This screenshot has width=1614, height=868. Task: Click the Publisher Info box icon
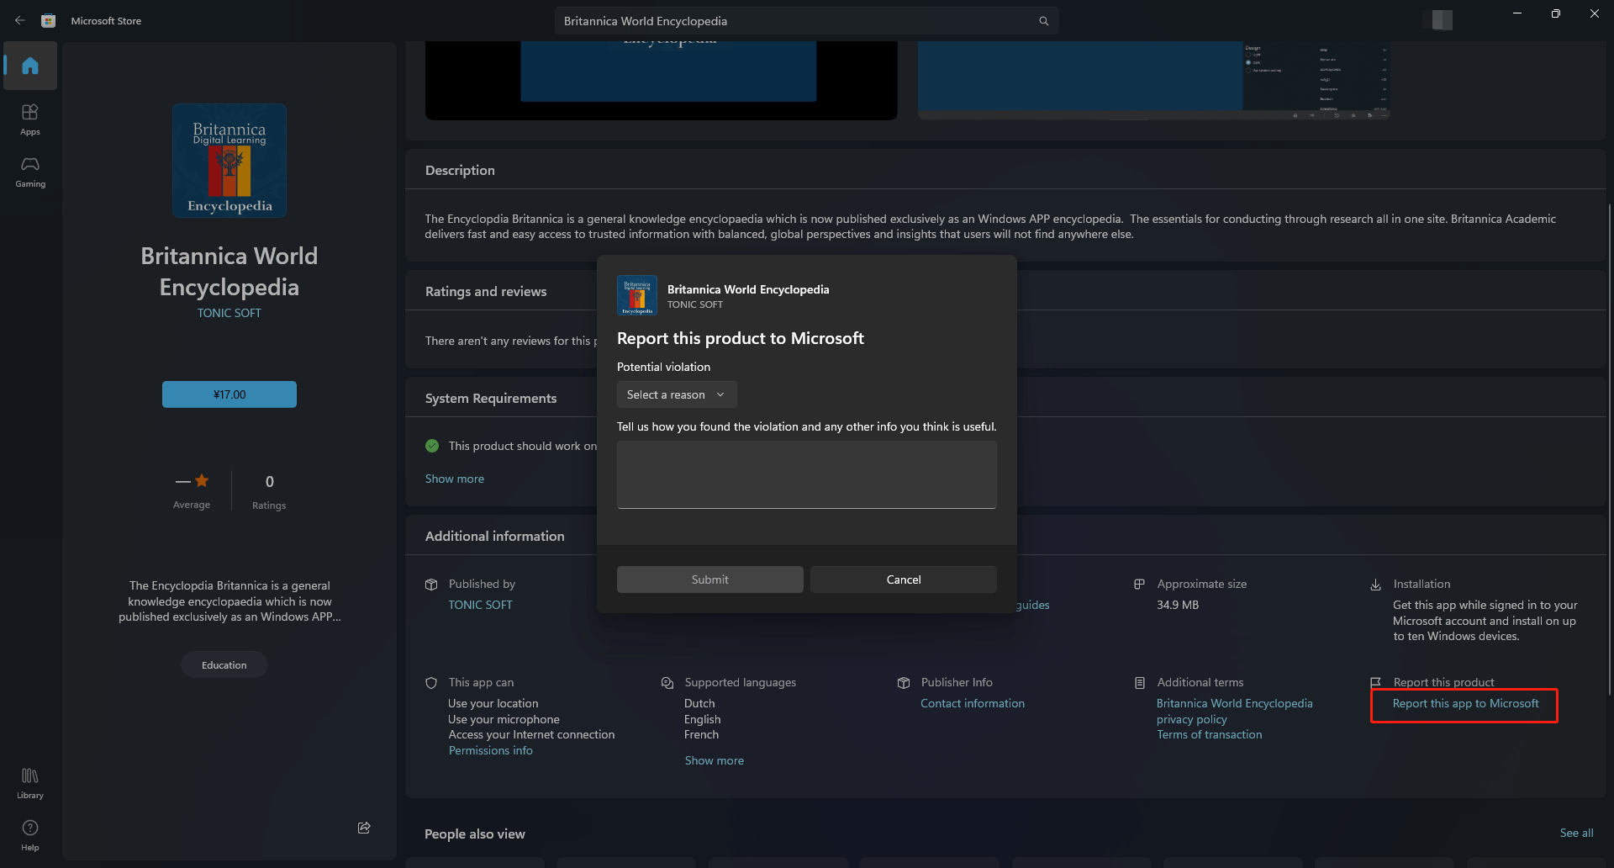tap(904, 683)
